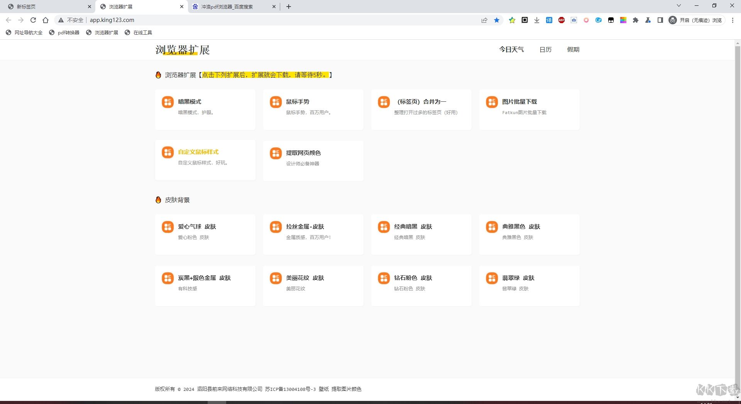The width and height of the screenshot is (741, 404).
Task: Open the Chrome Labs flask icon
Action: coord(648,20)
